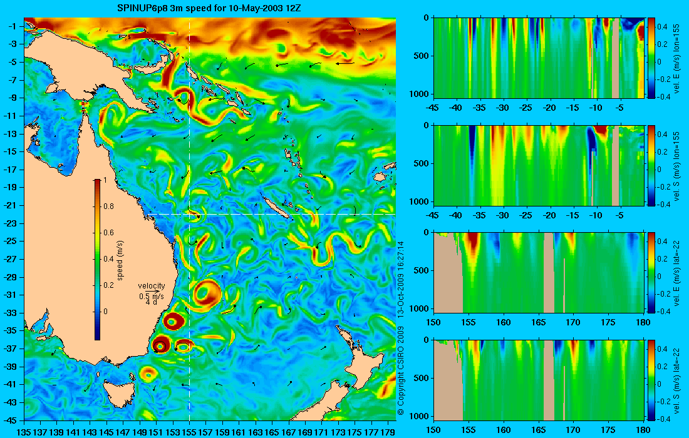Viewport: 689px width, 438px height.
Task: Click the colorbar of vel. E lat=-22 panel
Action: (651, 273)
